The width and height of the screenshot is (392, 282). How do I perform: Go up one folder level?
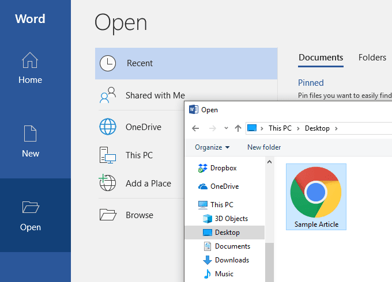pyautogui.click(x=238, y=128)
